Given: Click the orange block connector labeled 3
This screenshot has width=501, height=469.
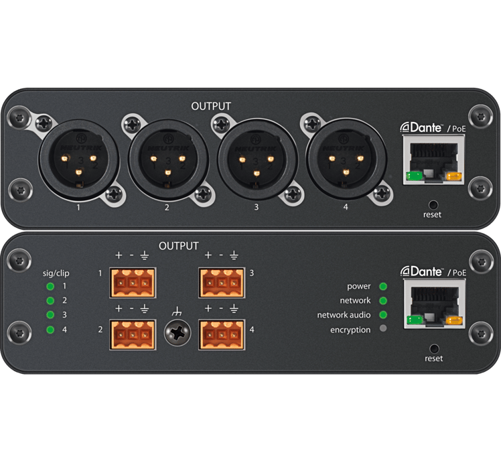Looking at the screenshot, I should (222, 283).
